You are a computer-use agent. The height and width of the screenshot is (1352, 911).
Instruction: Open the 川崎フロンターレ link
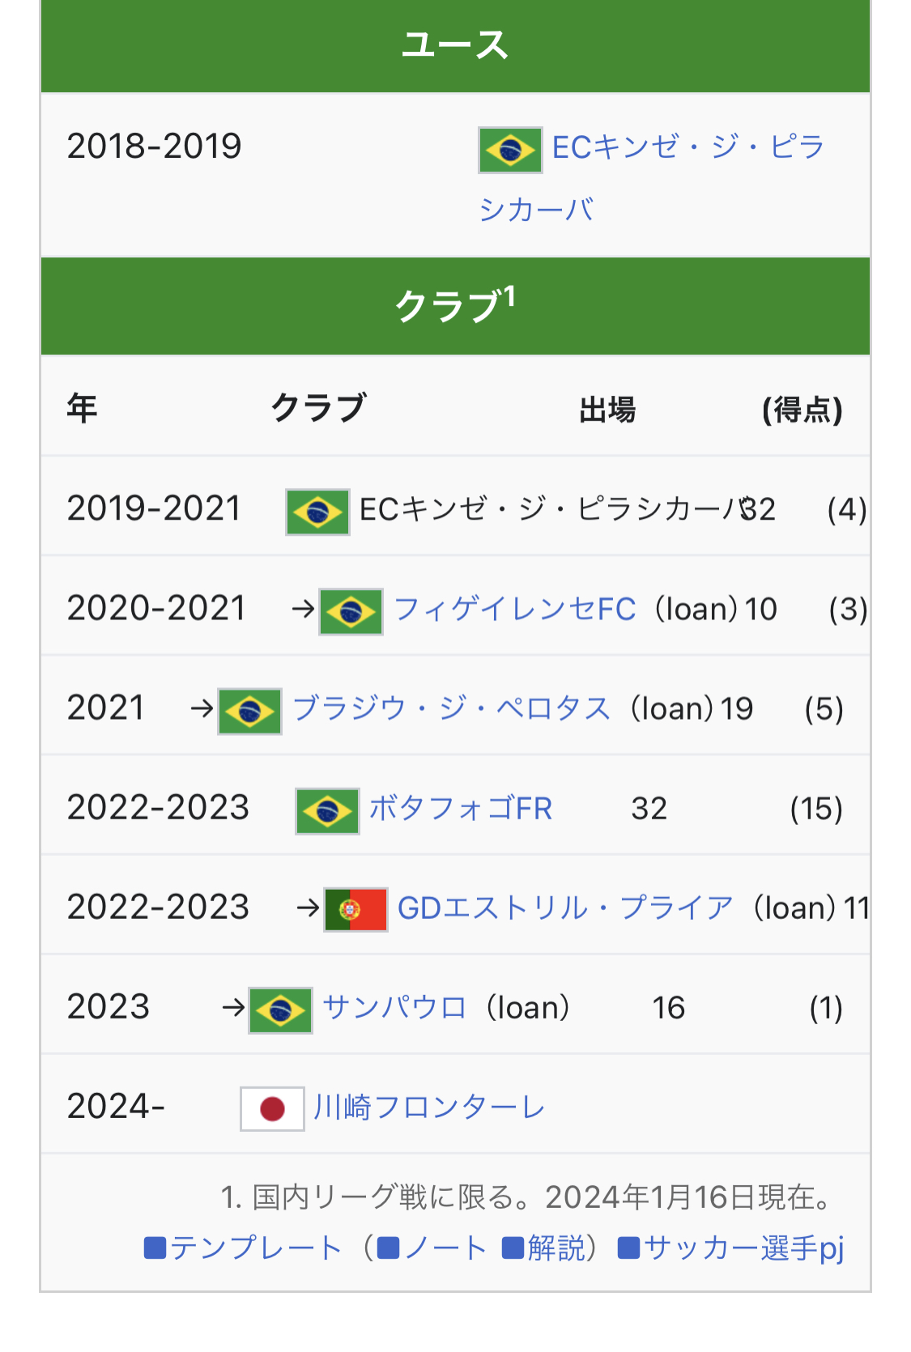[429, 1107]
